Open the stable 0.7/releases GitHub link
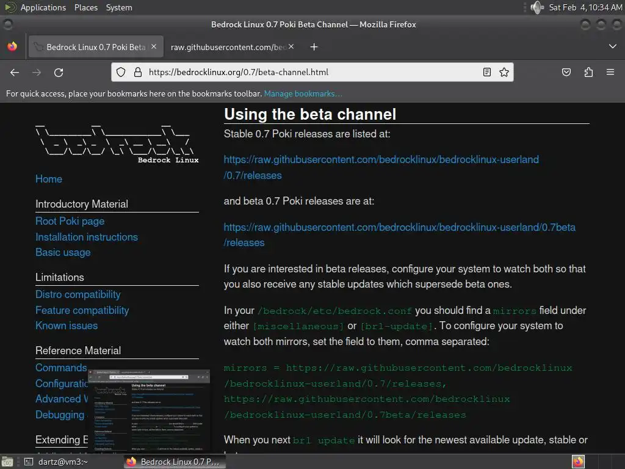 [x=381, y=167]
